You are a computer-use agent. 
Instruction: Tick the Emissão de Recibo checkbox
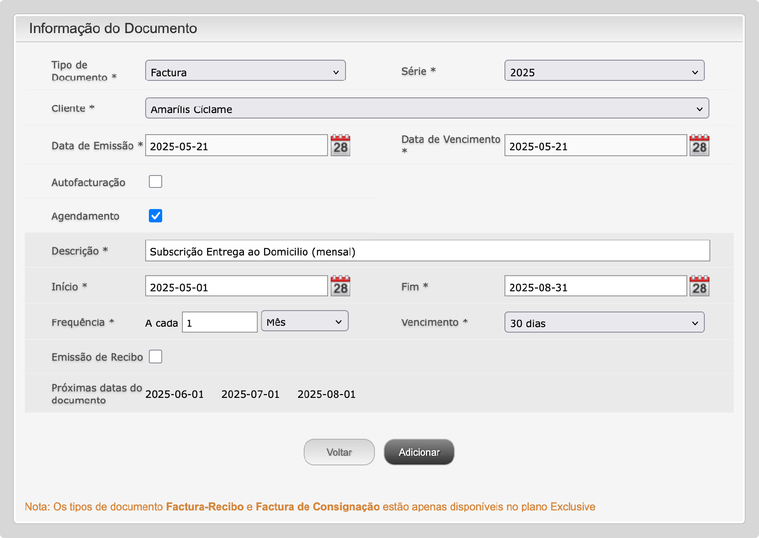pos(155,357)
